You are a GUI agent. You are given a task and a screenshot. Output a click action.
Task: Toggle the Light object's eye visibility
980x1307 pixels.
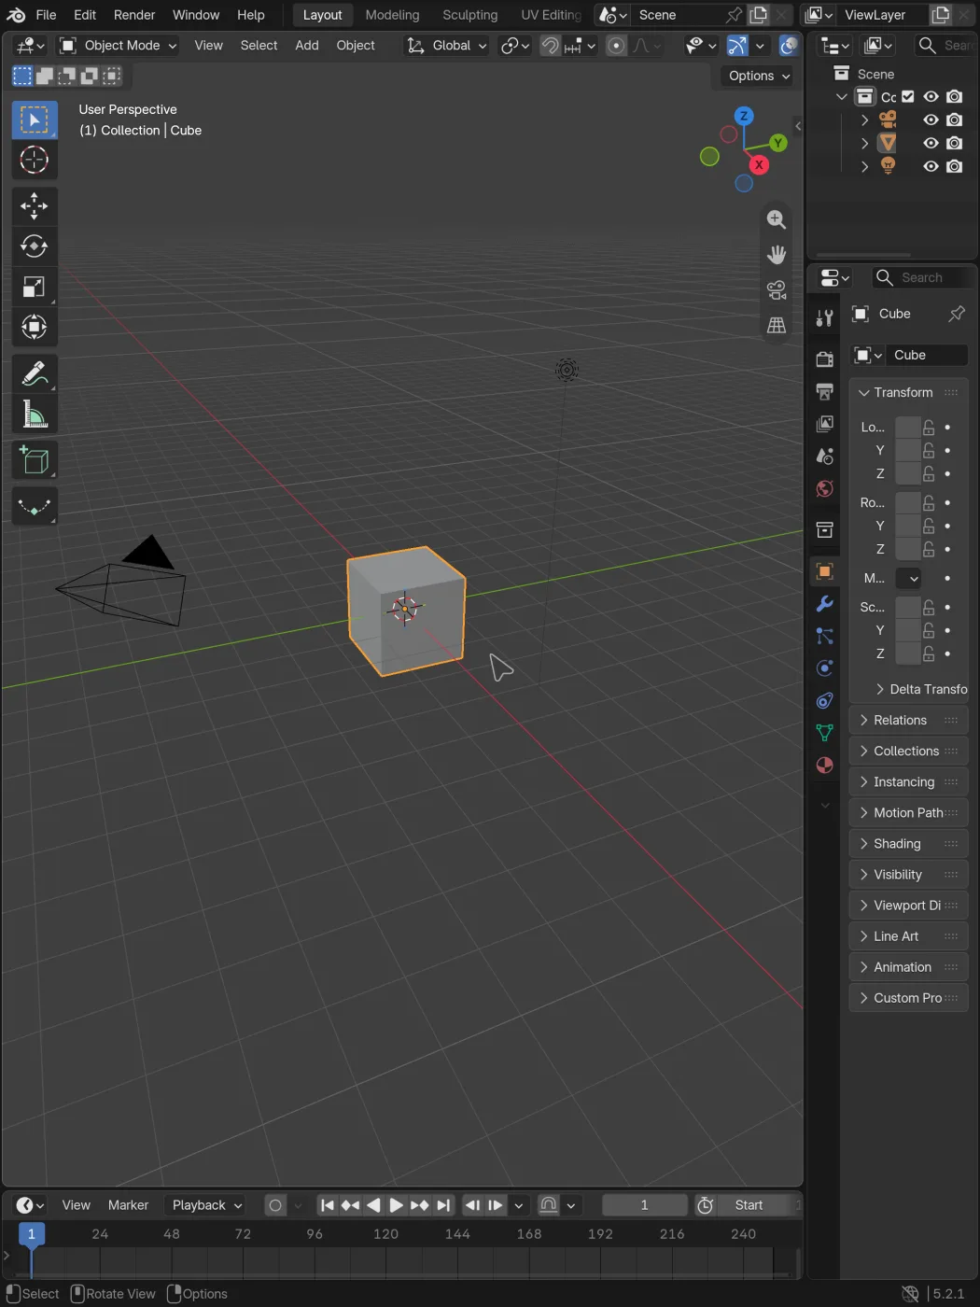(x=931, y=166)
